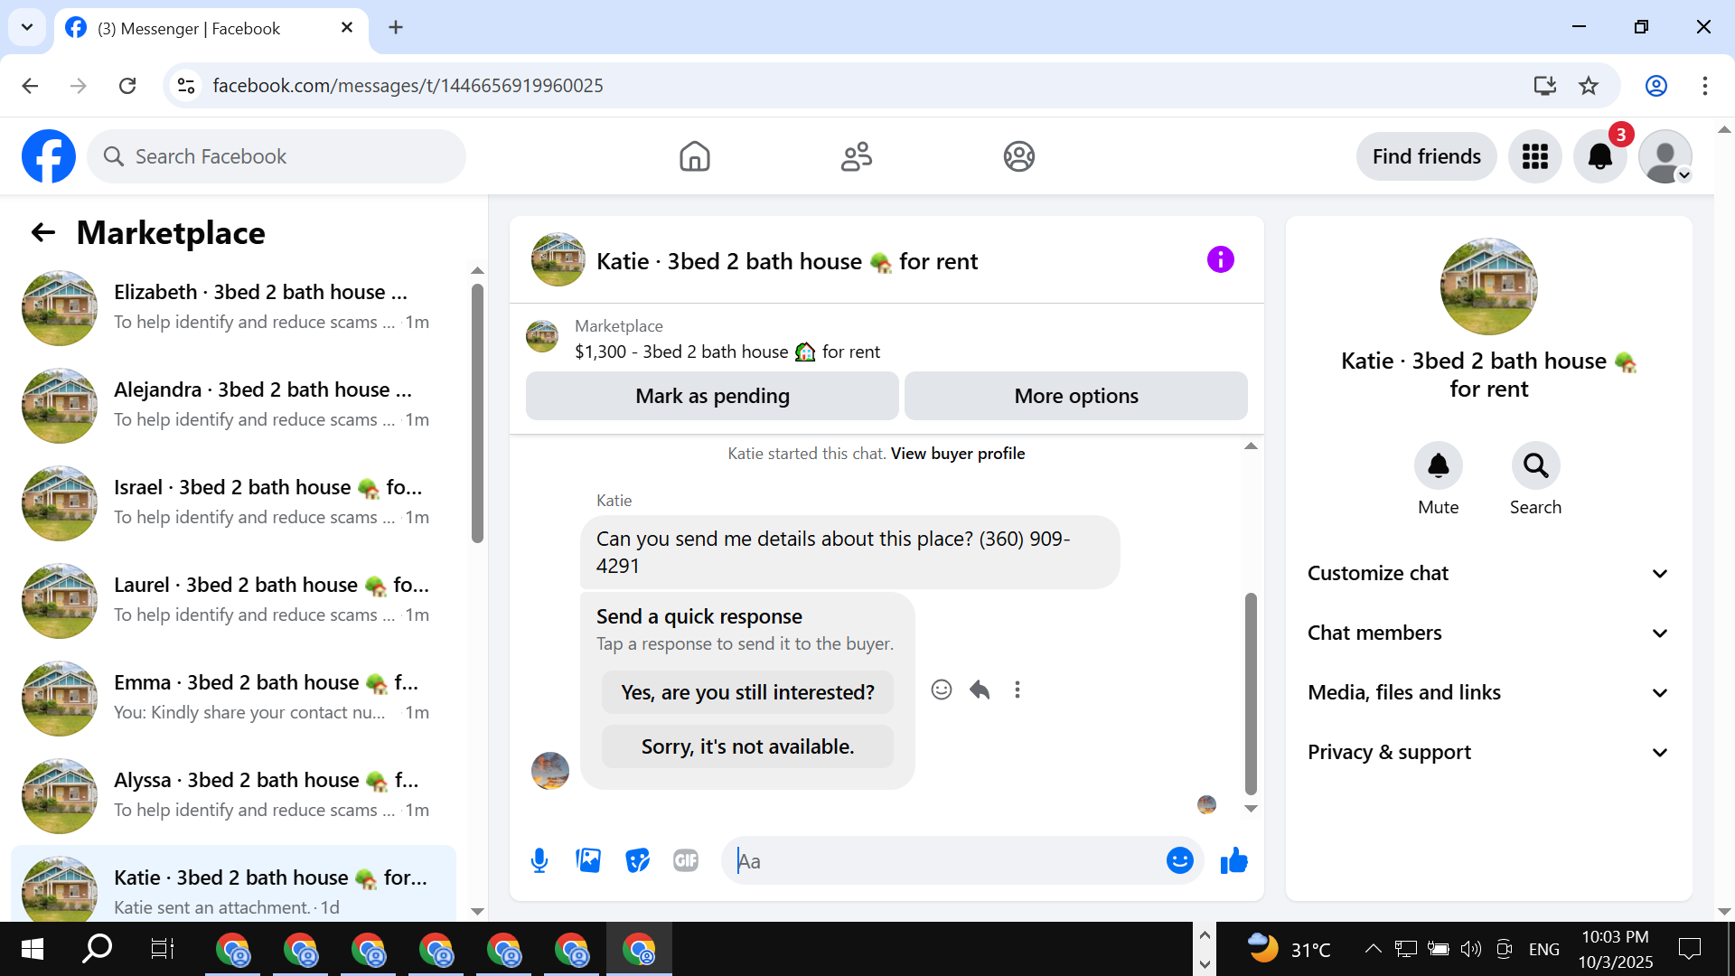Image resolution: width=1735 pixels, height=976 pixels.
Task: Open the emoji picker in message box
Action: tap(1179, 860)
